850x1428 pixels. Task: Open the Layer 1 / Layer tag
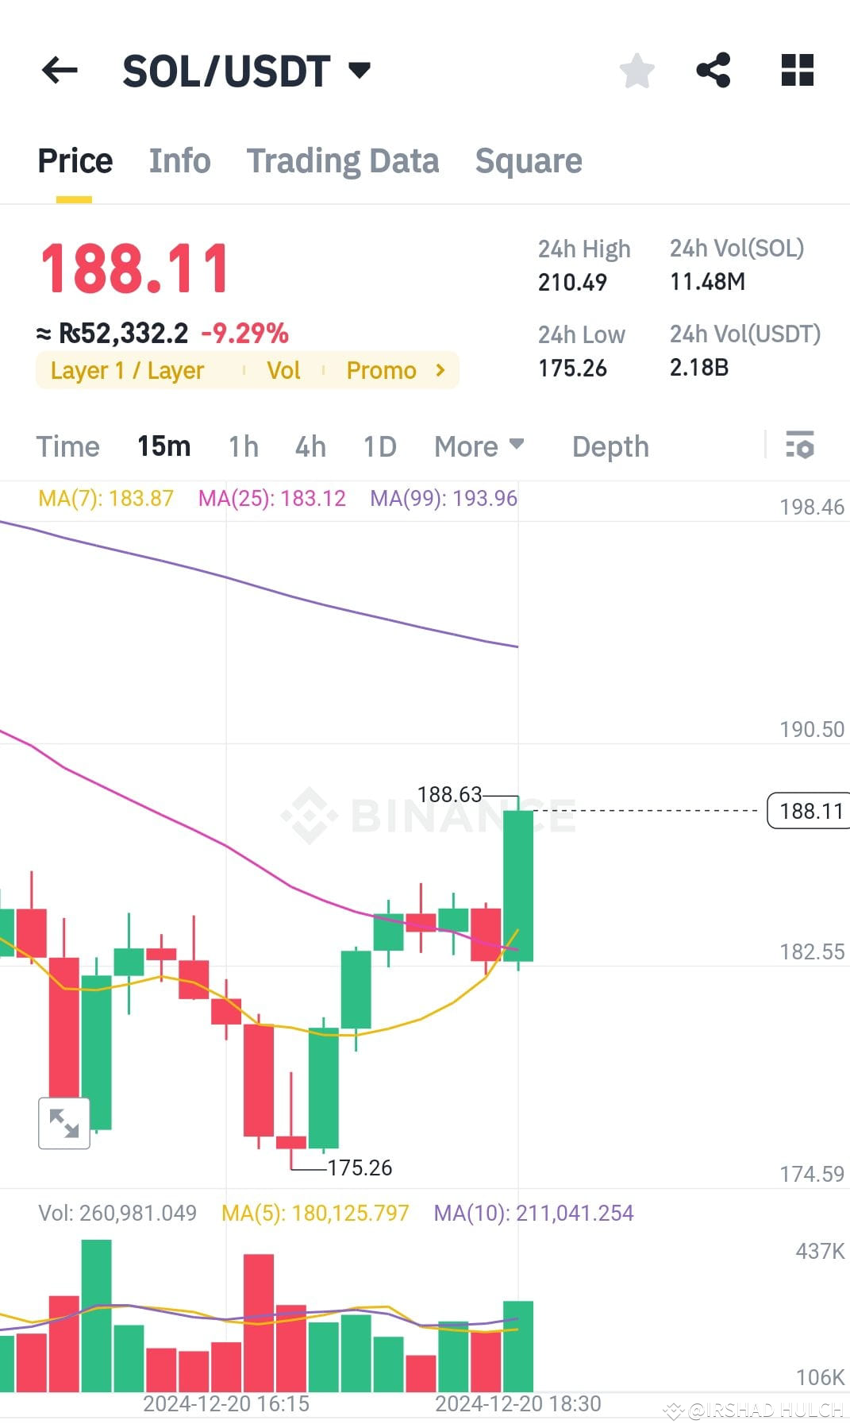pos(126,369)
